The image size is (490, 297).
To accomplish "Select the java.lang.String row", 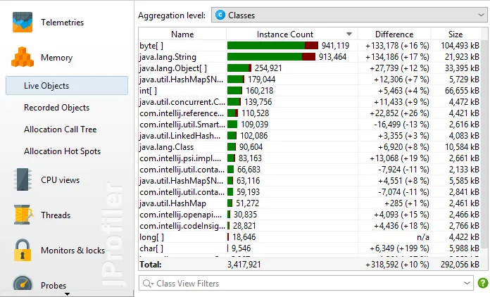I will point(309,57).
